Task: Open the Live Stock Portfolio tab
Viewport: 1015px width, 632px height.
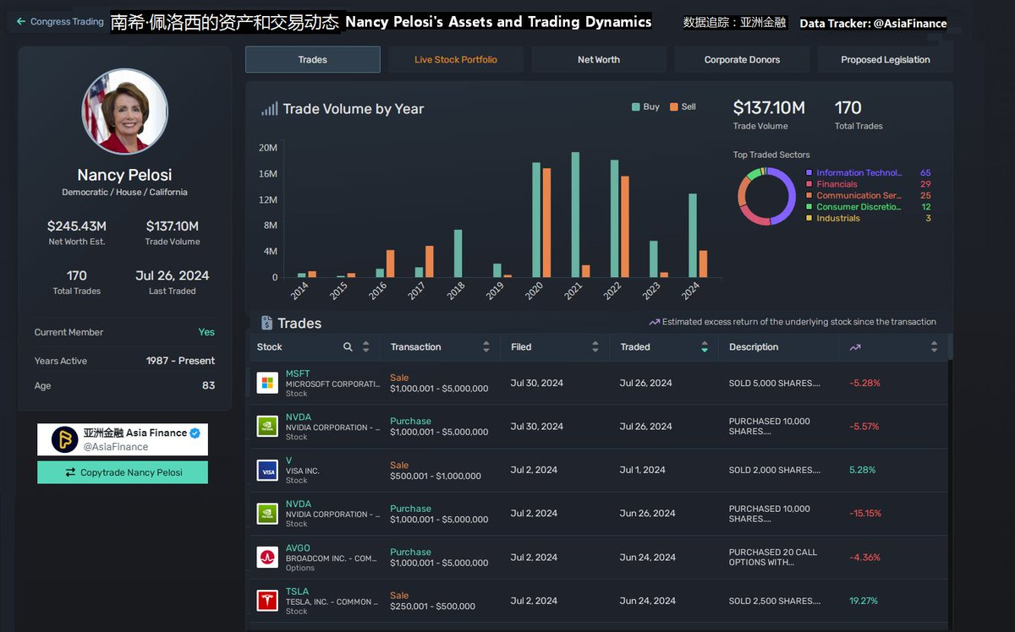Action: tap(456, 60)
